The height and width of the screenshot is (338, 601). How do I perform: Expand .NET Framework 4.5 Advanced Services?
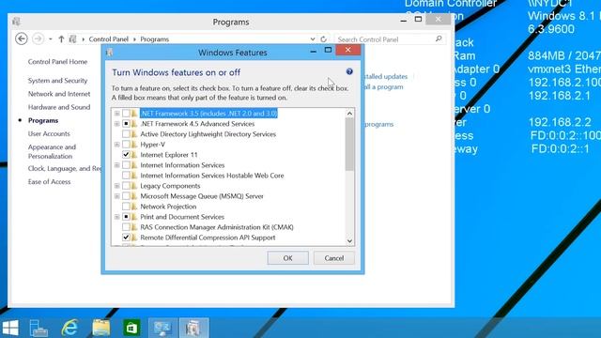(x=116, y=124)
